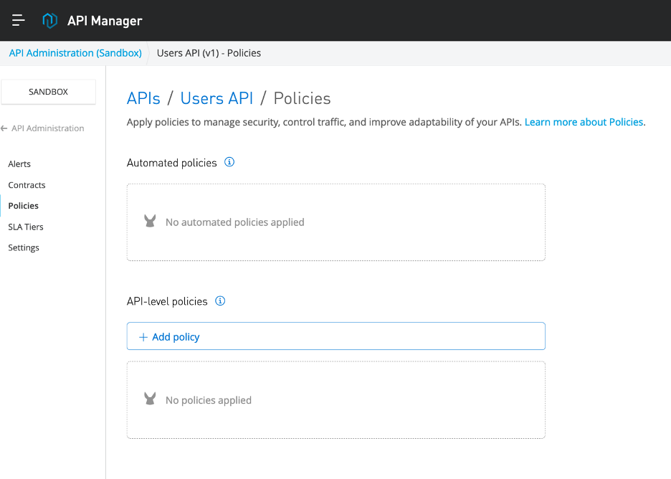Click the 'No automated policies applied' message
This screenshot has height=479, width=671.
(x=235, y=222)
